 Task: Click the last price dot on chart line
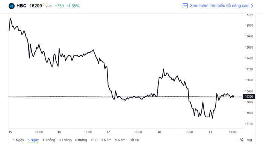coord(233,96)
